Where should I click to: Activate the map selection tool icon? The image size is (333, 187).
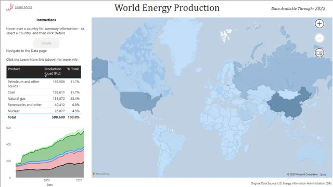point(319,53)
